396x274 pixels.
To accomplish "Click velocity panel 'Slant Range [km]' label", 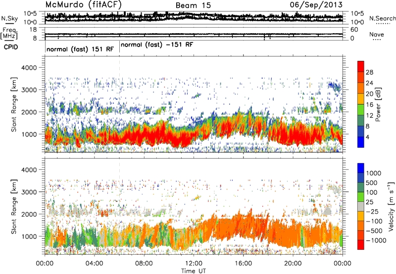I will coord(14,206).
